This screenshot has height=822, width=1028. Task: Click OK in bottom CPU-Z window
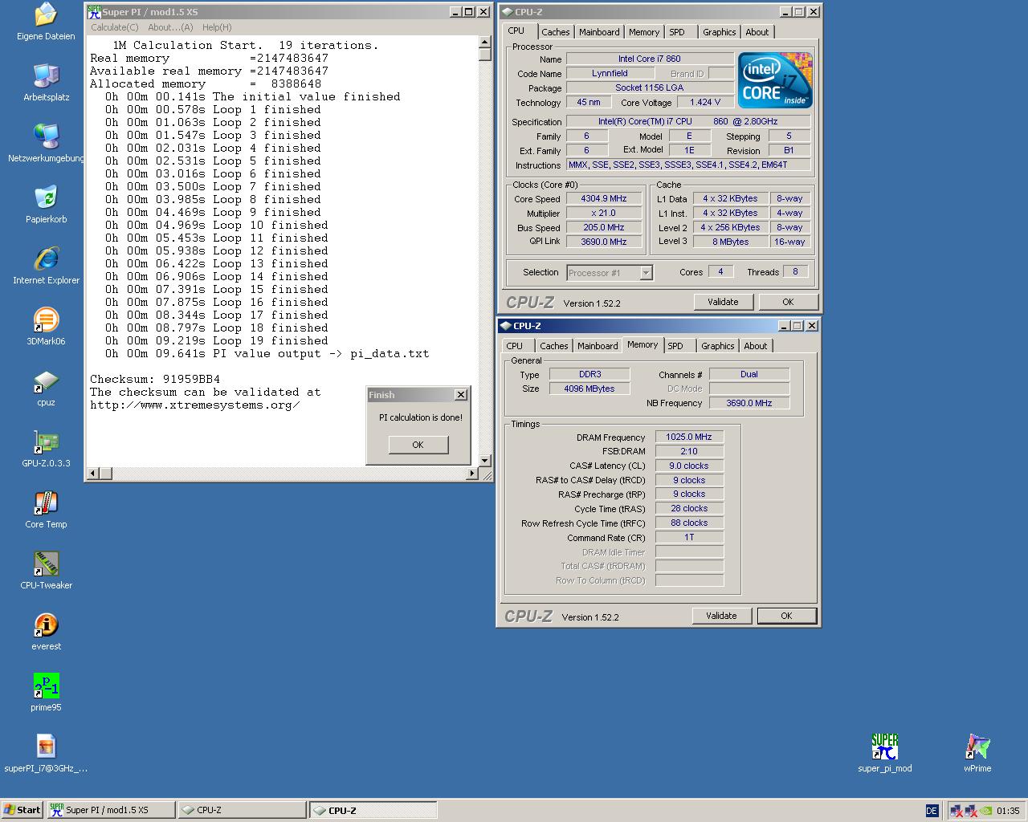pyautogui.click(x=786, y=616)
